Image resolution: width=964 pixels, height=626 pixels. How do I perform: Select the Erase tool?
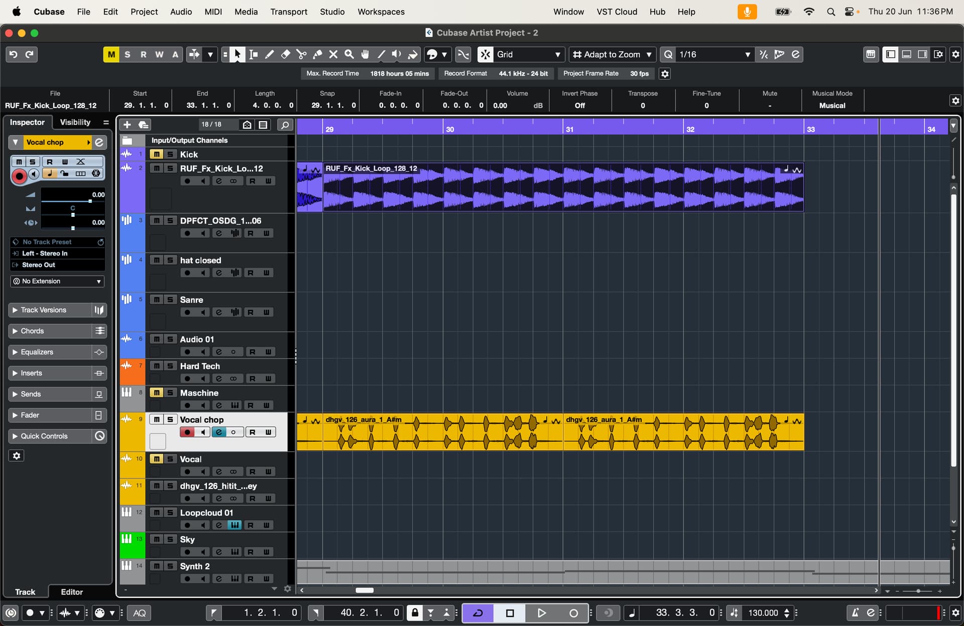[285, 54]
